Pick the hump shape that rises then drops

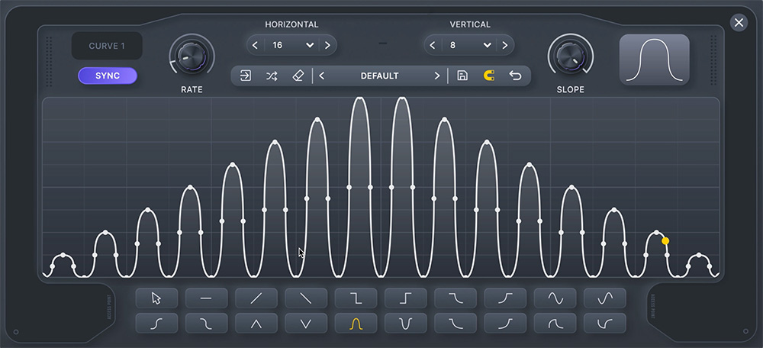tap(555, 323)
